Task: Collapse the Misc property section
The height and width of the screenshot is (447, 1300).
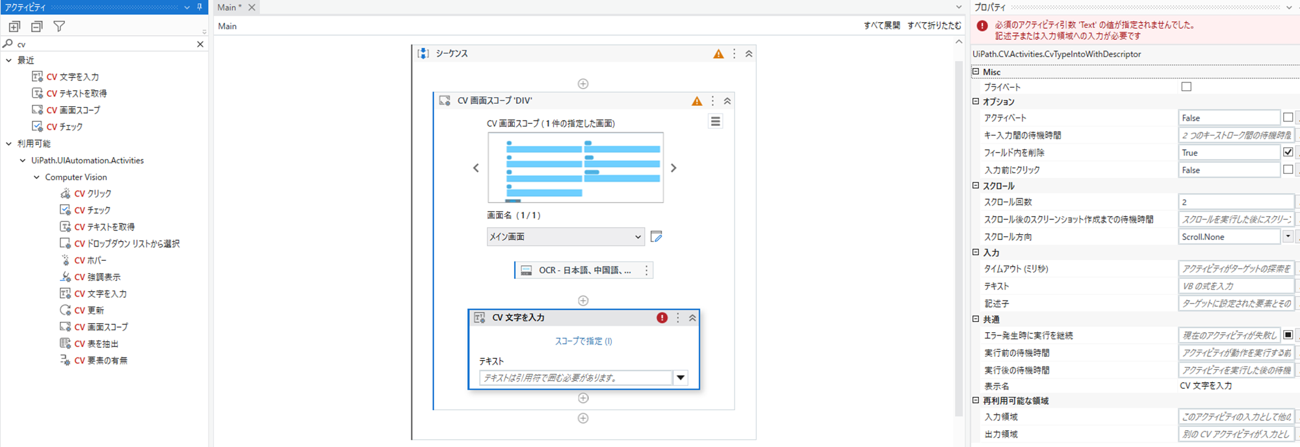Action: click(976, 71)
